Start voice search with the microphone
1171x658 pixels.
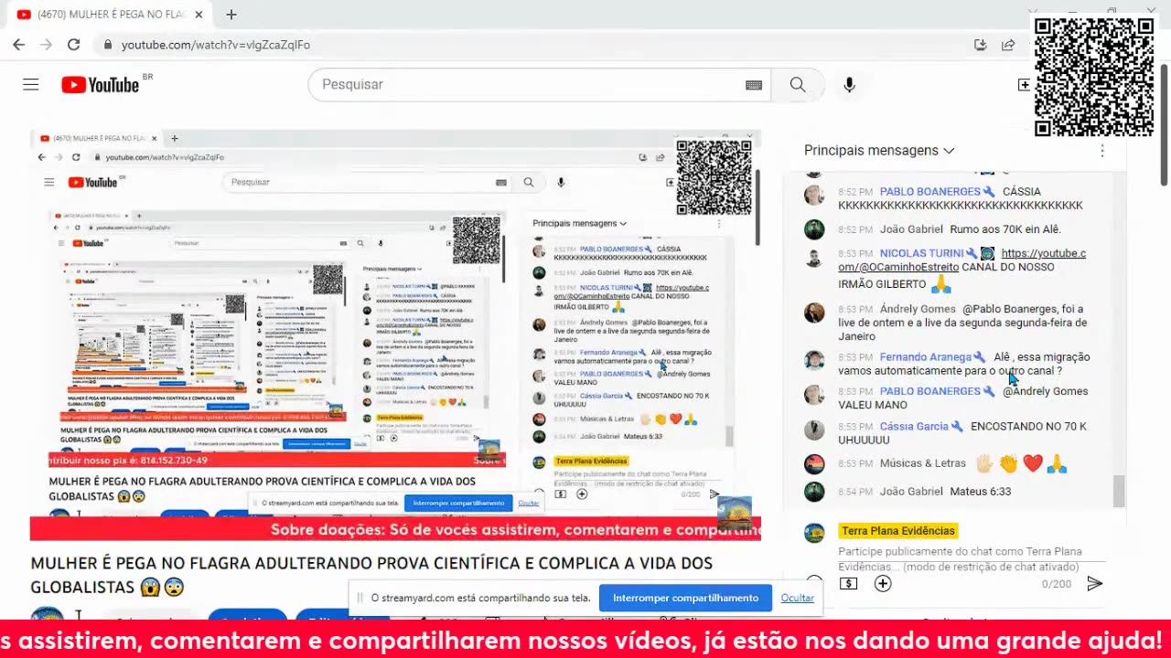pos(849,85)
